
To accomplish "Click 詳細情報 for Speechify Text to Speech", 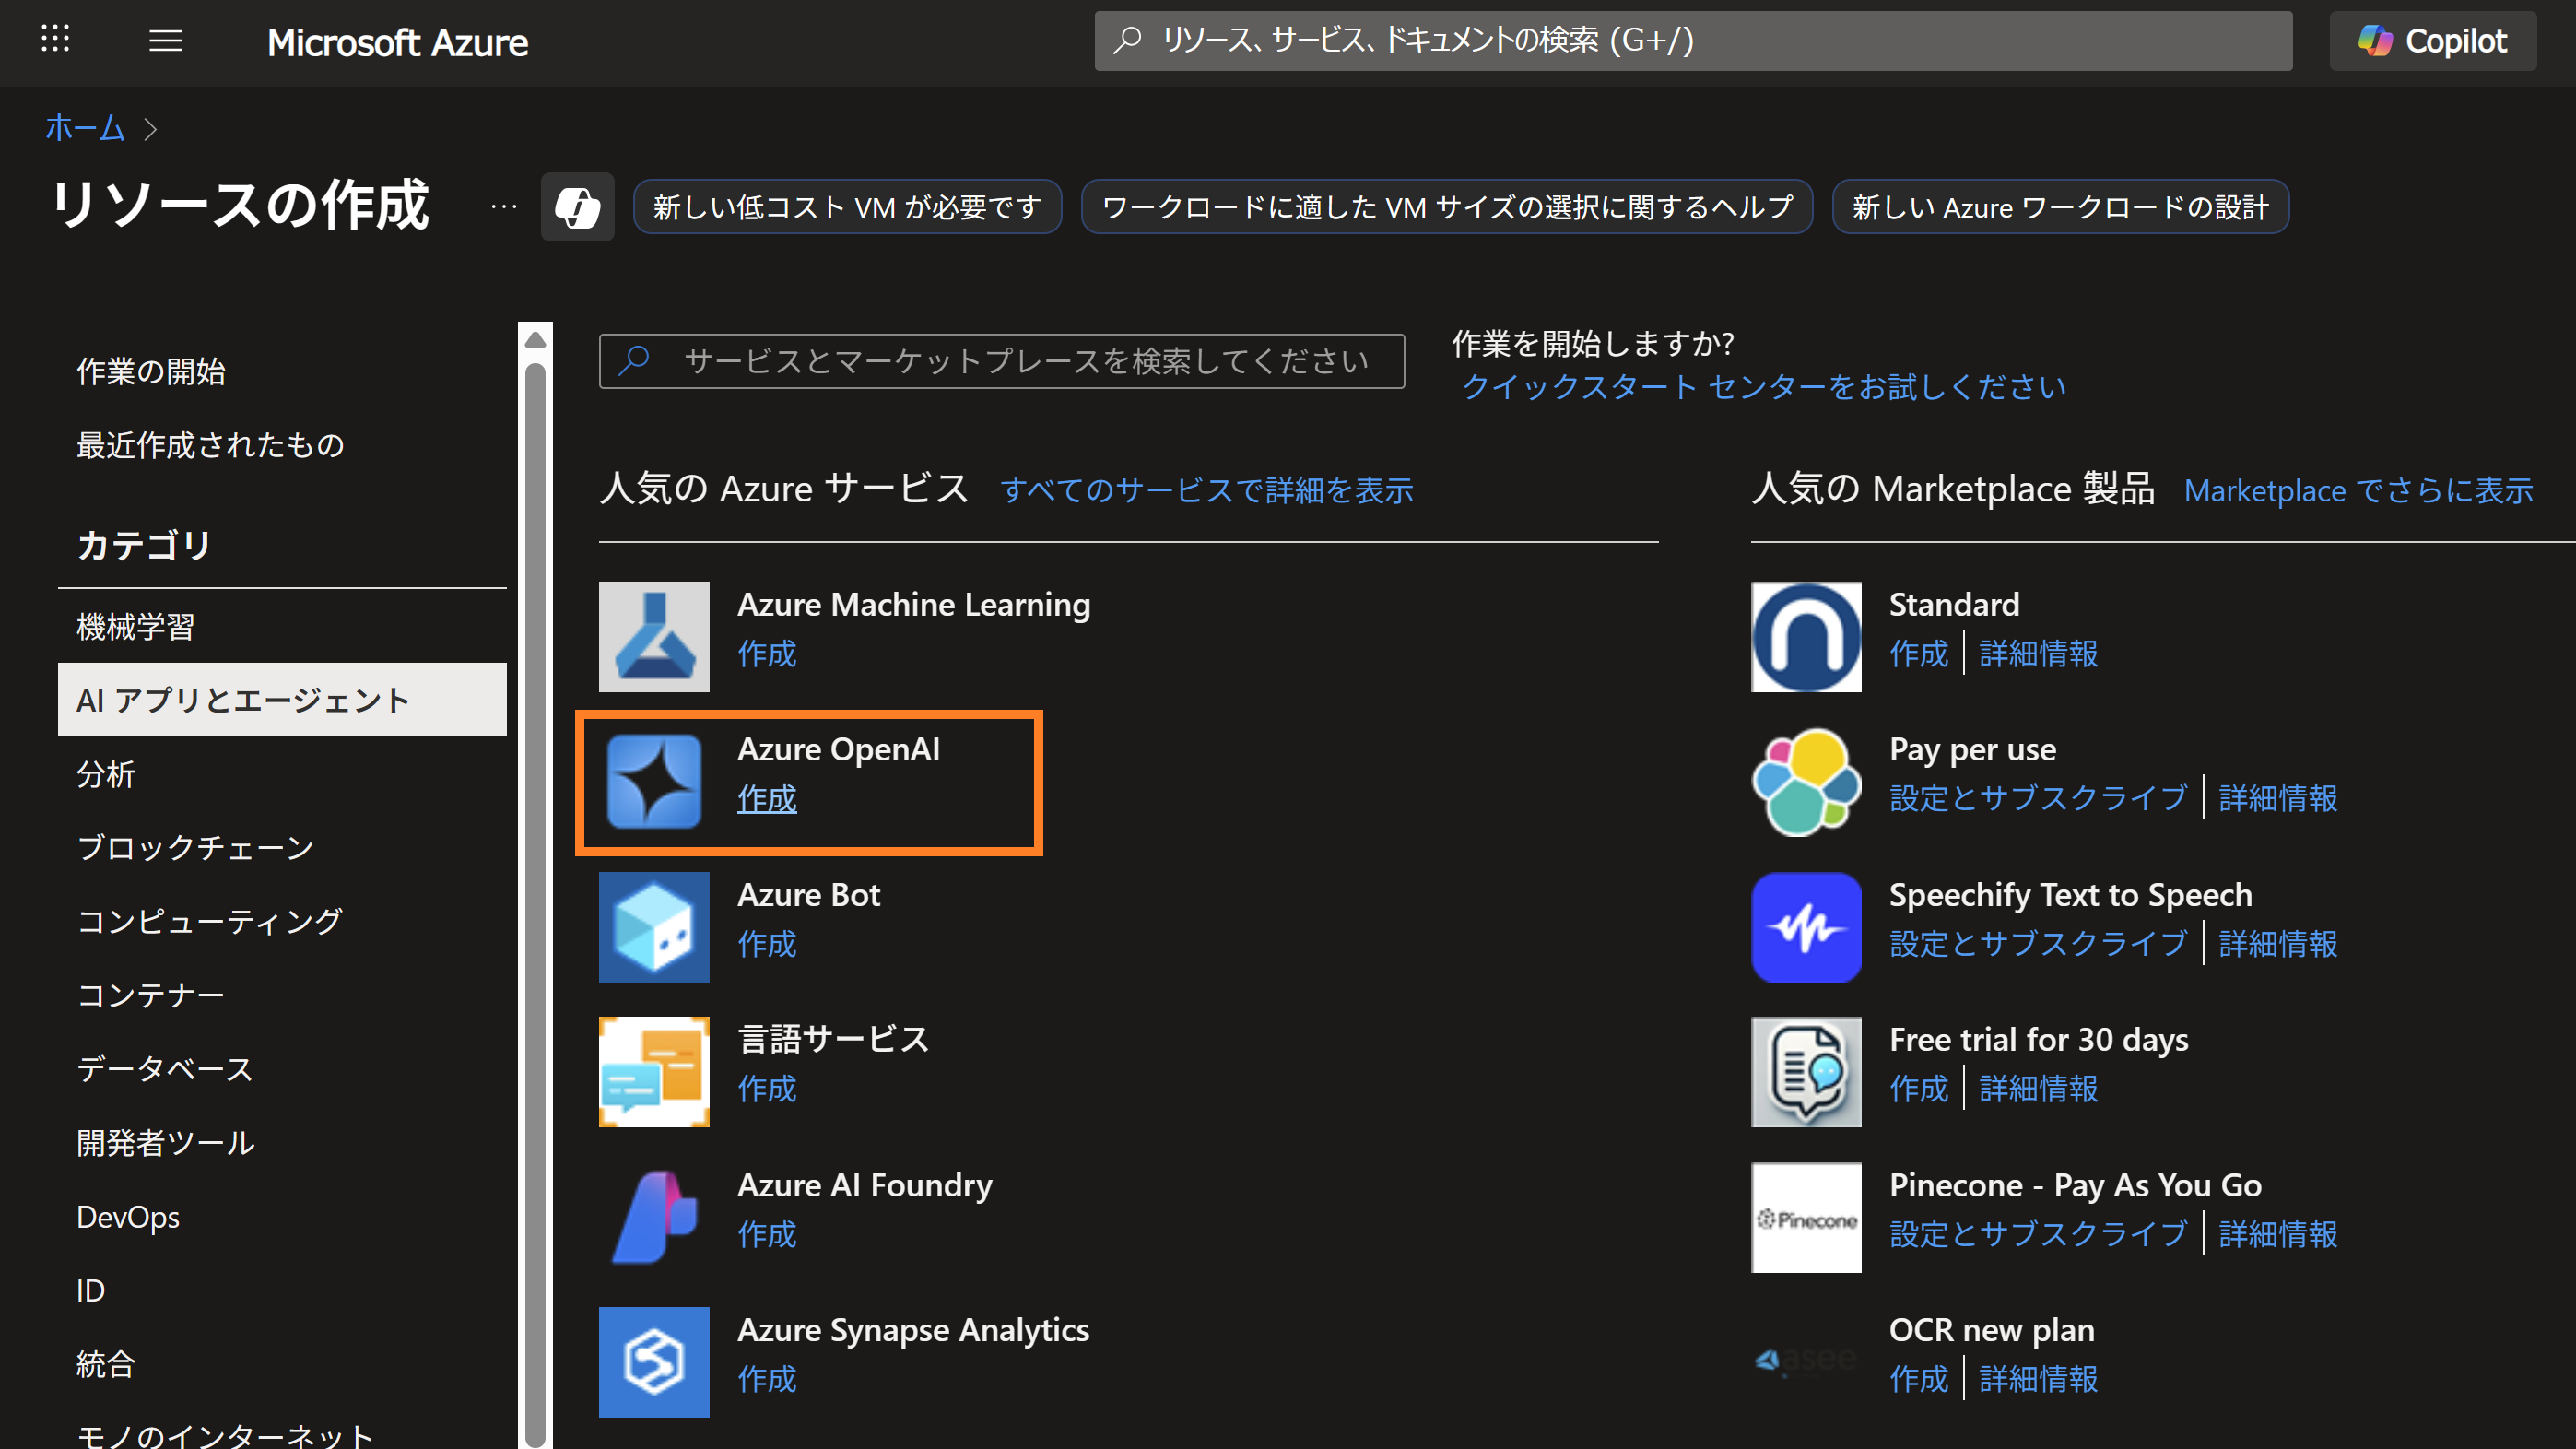I will [x=2278, y=944].
